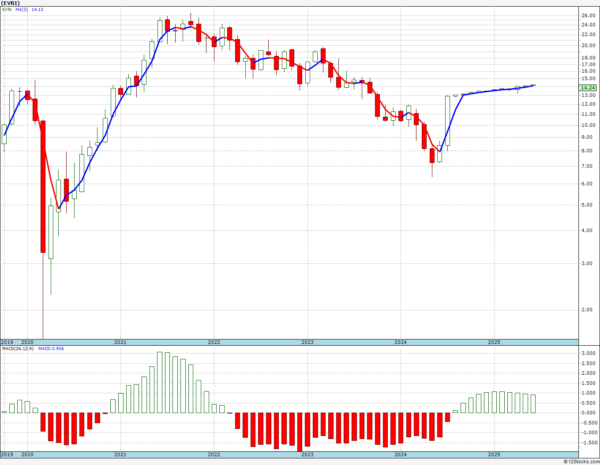Select the 2.000 MACD axis label
The width and height of the screenshot is (600, 465).
[x=589, y=373]
